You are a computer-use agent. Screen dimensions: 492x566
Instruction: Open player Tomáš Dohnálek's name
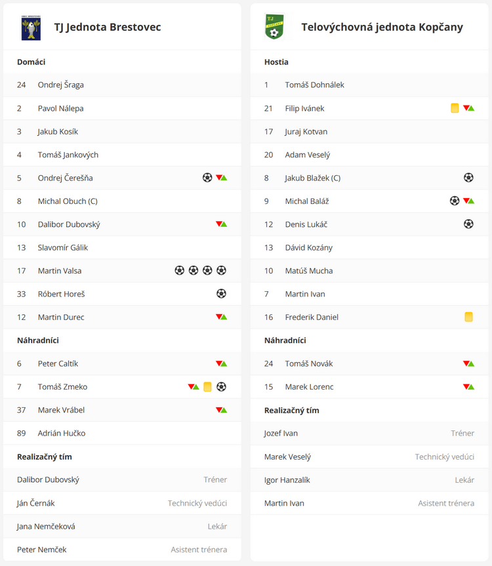tap(314, 85)
